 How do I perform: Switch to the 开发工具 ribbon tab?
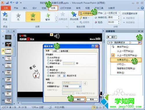point(99,8)
